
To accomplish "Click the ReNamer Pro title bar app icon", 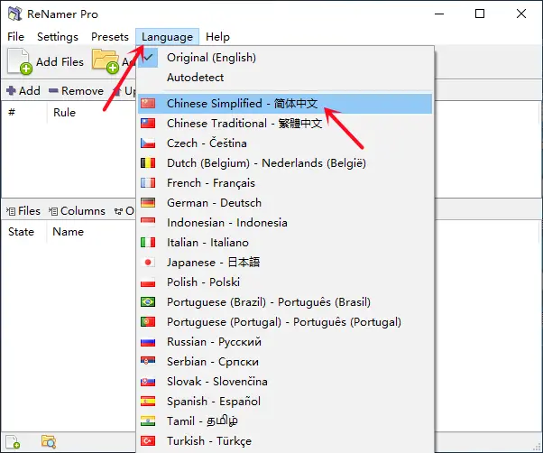I will tap(15, 14).
